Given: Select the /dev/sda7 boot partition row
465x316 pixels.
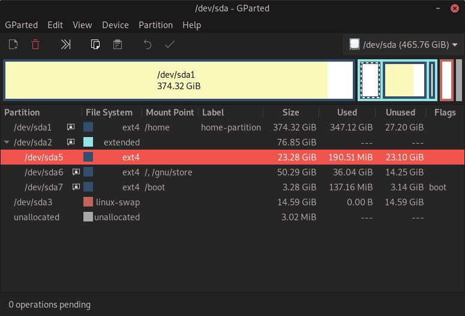Looking at the screenshot, I should [x=180, y=187].
